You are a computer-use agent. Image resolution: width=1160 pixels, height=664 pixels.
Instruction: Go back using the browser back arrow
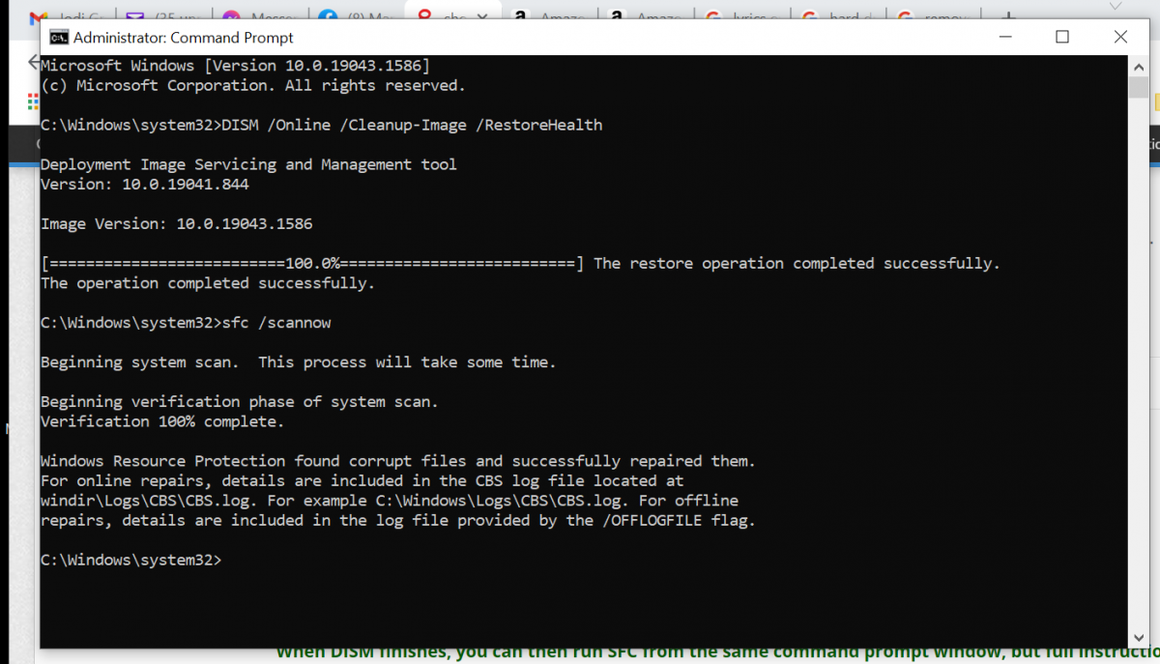33,62
